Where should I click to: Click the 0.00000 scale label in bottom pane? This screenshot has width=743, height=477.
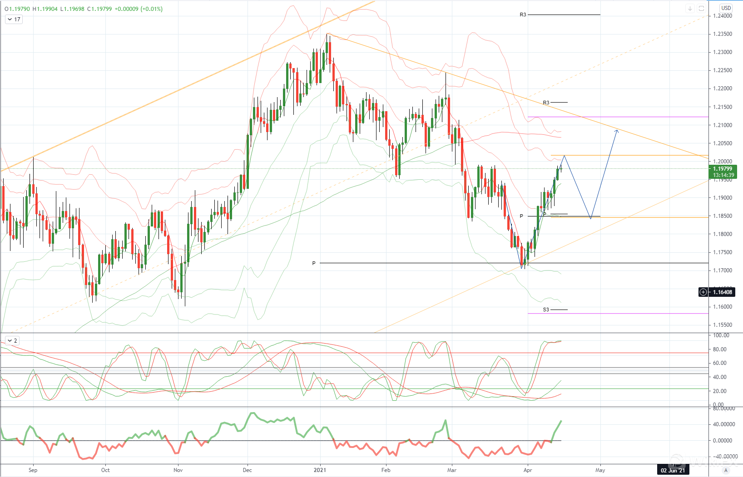[723, 441]
